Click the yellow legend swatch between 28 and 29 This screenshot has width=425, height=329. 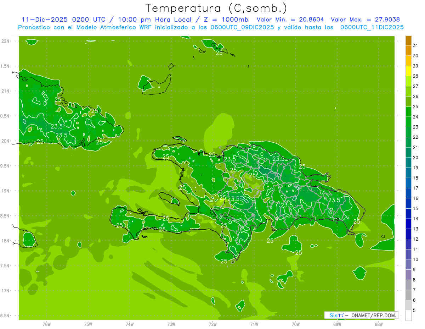click(408, 71)
